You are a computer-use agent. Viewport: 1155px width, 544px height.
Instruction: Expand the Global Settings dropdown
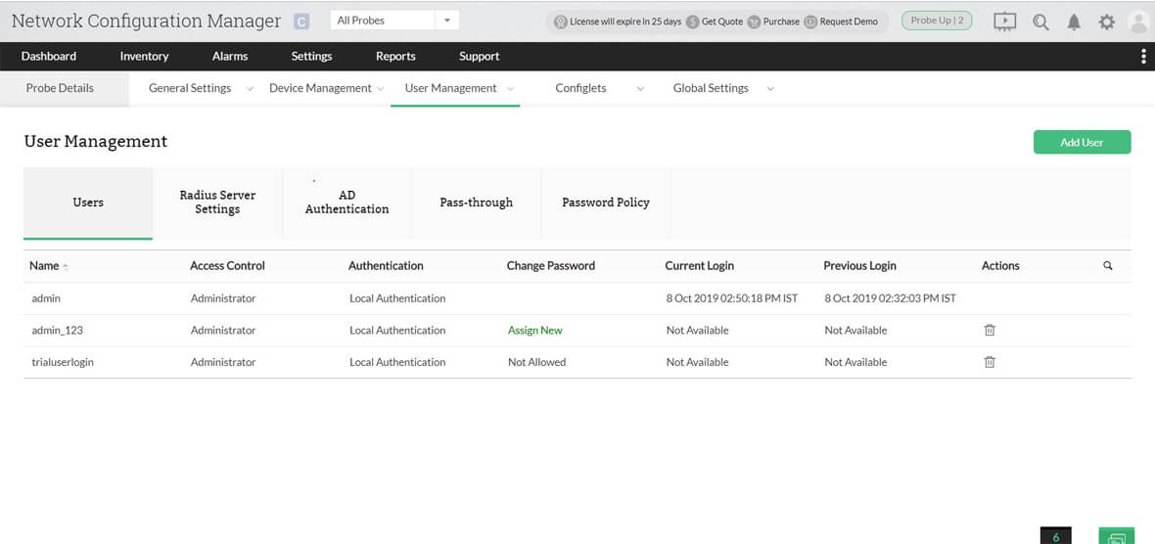point(722,88)
